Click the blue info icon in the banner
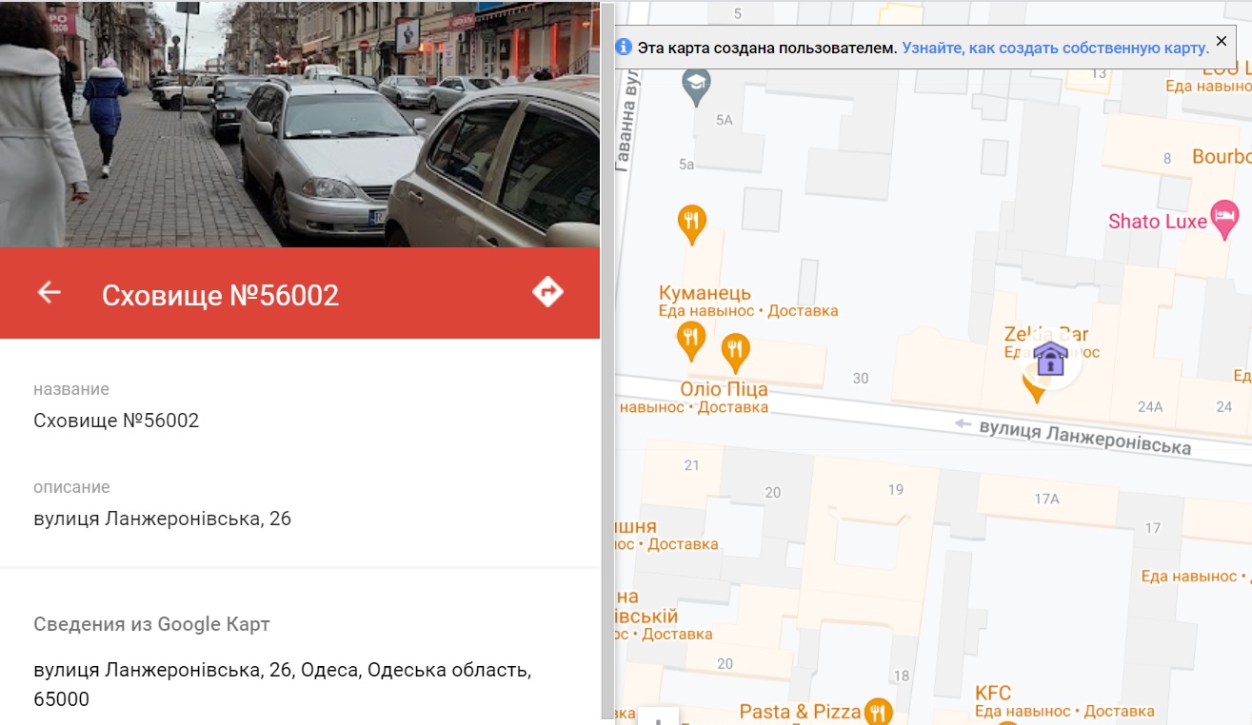 click(x=624, y=47)
